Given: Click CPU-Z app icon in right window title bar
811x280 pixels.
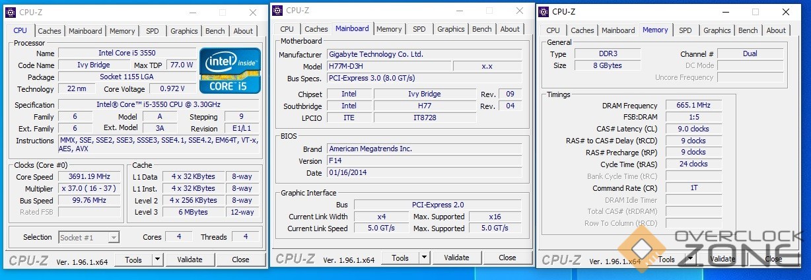Looking at the screenshot, I should (544, 11).
